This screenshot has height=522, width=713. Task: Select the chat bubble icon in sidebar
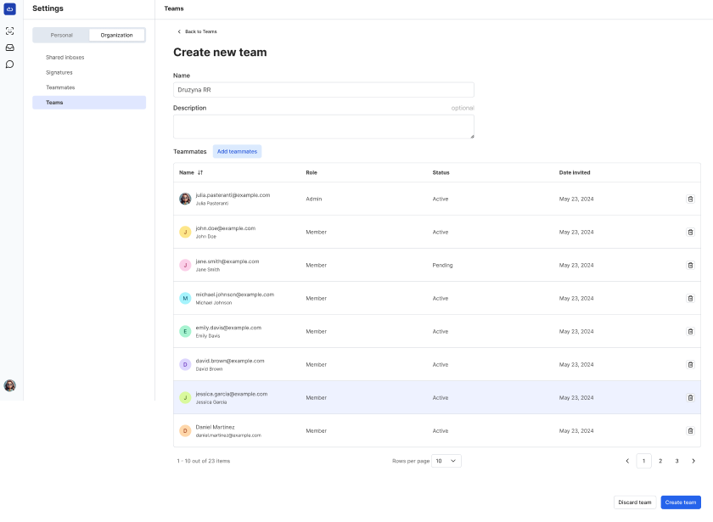pos(9,65)
